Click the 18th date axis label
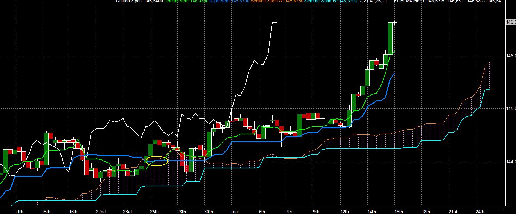516x214 pixels. coord(426,211)
